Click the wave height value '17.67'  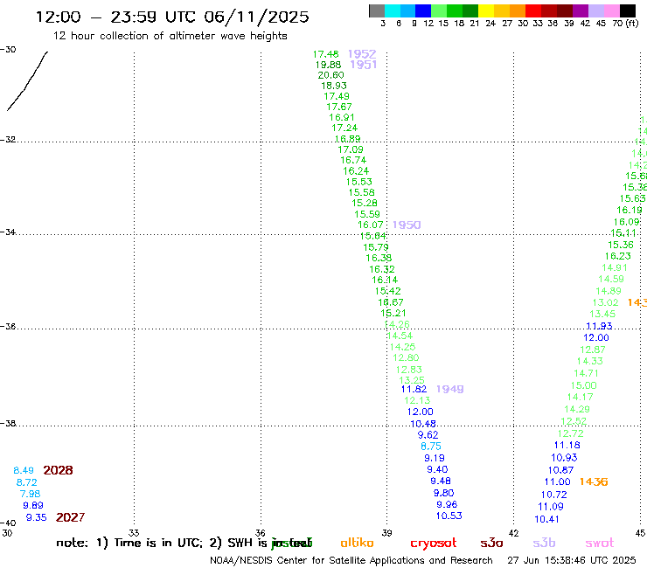point(338,107)
